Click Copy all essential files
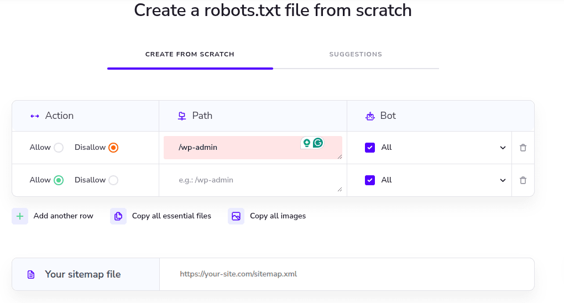Viewport: 564px width, 303px height. (x=161, y=216)
